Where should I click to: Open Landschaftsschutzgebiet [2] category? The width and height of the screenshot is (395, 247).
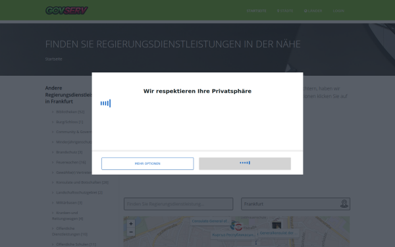pos(79,192)
